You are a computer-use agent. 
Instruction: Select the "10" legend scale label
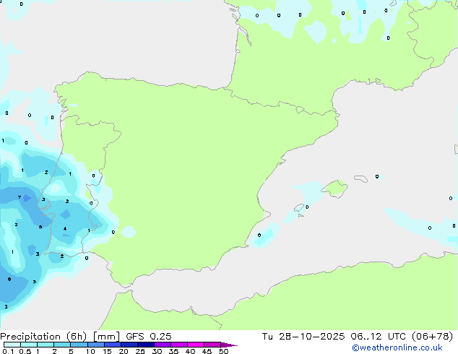coord(90,351)
